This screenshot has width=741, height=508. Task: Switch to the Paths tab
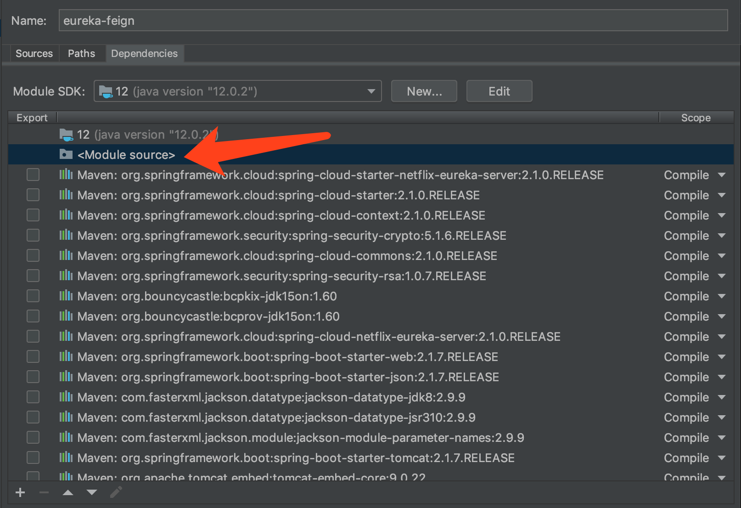81,53
